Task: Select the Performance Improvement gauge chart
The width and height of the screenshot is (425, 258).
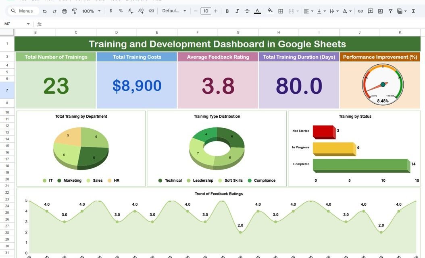Action: 383,84
